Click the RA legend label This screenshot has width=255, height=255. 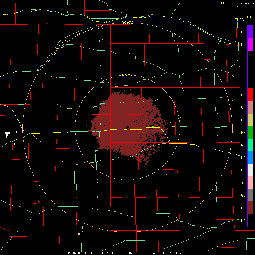[243, 145]
